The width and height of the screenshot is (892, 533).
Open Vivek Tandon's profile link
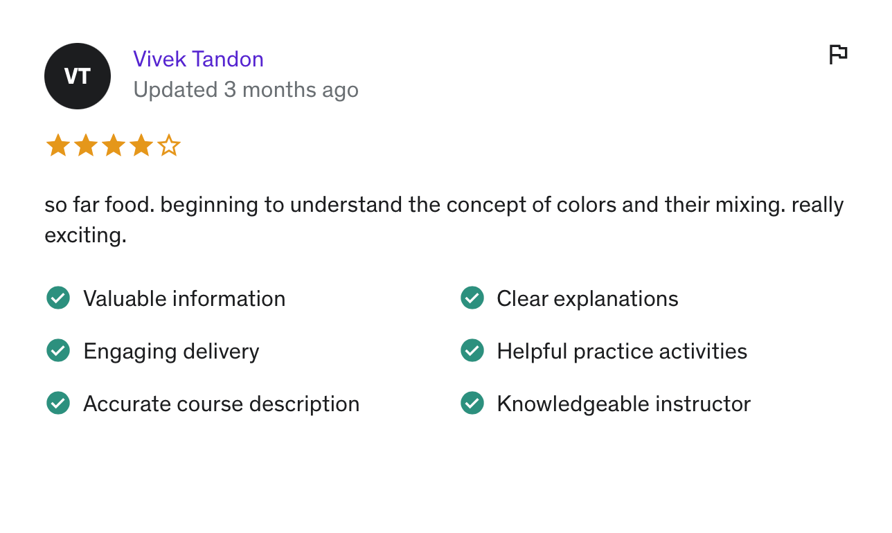[x=198, y=59]
